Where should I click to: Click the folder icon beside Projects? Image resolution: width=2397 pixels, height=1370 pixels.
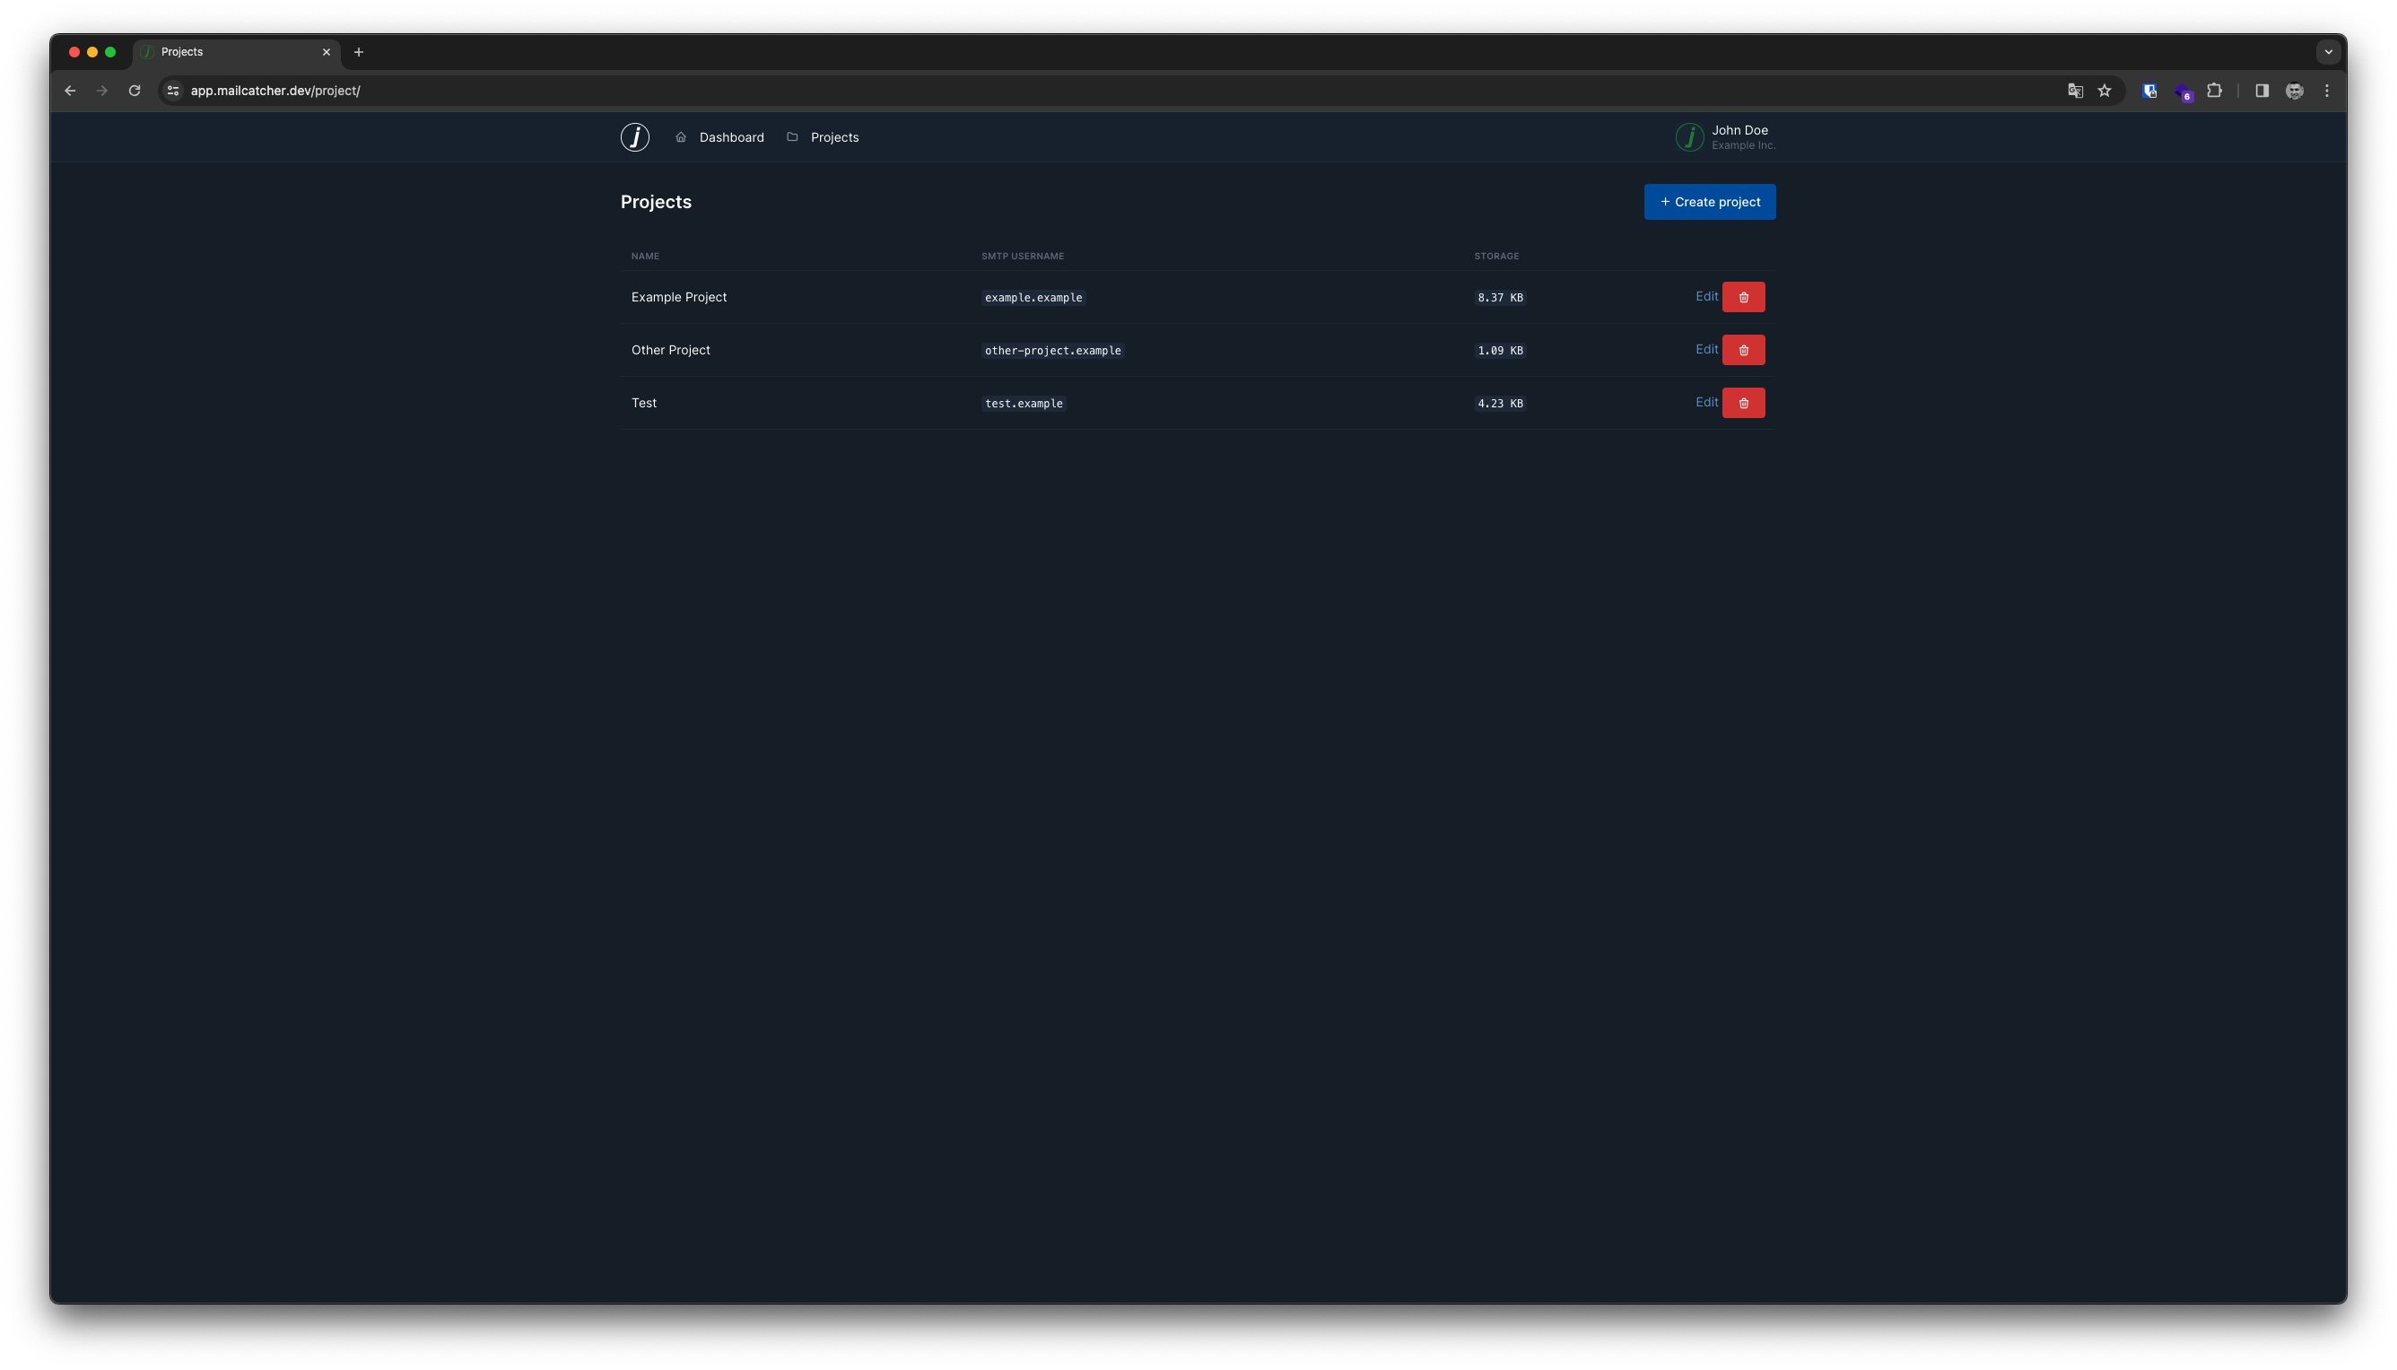pyautogui.click(x=792, y=137)
